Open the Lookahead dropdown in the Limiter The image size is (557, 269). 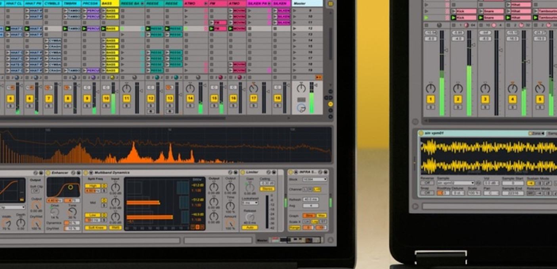point(249,203)
